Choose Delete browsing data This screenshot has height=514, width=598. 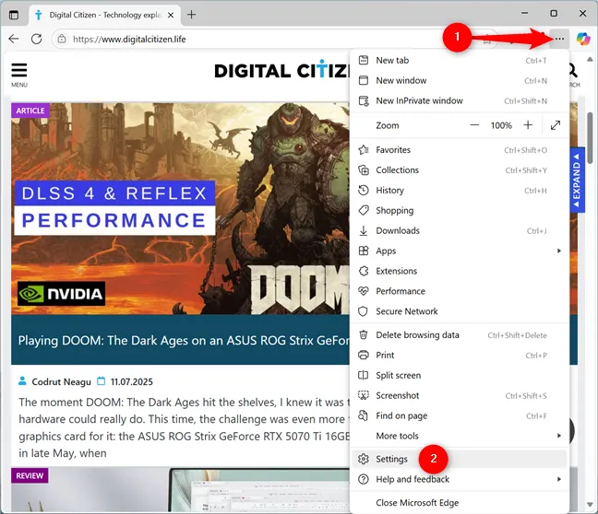pyautogui.click(x=459, y=334)
